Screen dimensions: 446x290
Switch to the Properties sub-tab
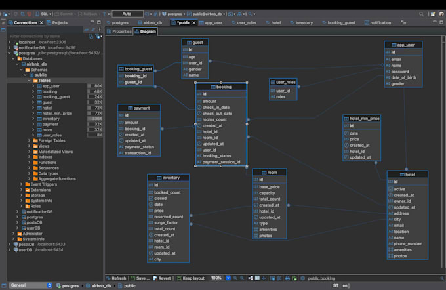pos(119,31)
